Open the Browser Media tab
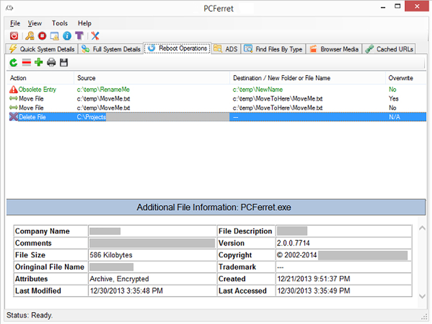 (x=334, y=49)
